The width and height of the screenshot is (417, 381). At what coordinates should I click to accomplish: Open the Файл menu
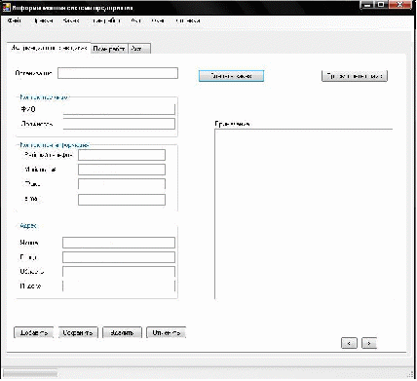pyautogui.click(x=15, y=20)
